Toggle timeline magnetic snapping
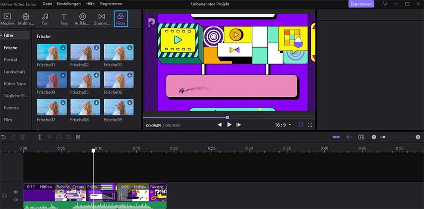424x209 pixels. tap(336, 137)
